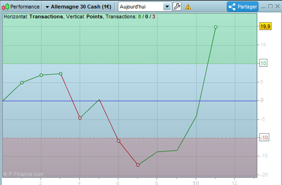Click the 4 label on horizontal axis
This screenshot has width=282, height=185.
pos(79,183)
